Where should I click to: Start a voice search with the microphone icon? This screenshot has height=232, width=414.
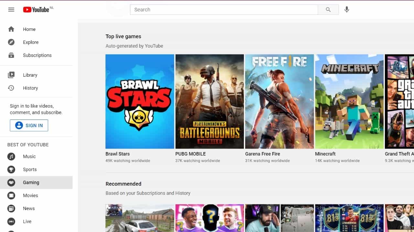346,9
